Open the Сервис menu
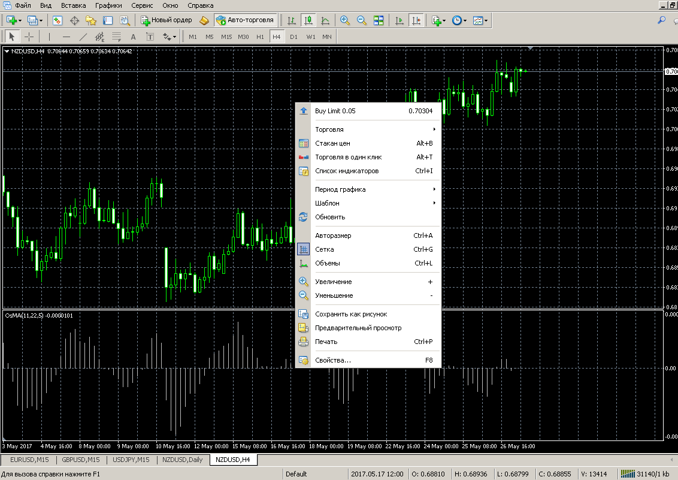This screenshot has height=480, width=678. tap(142, 5)
